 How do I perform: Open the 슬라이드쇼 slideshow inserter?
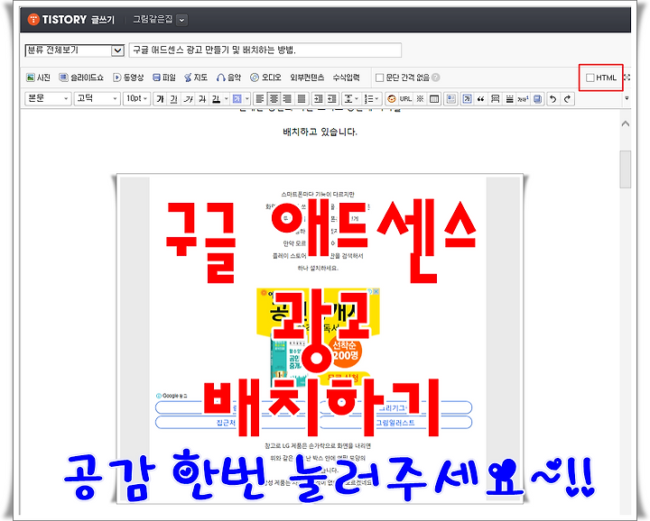[81, 78]
